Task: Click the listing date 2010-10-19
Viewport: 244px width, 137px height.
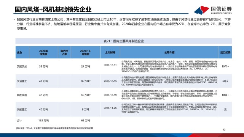Action: point(110,95)
